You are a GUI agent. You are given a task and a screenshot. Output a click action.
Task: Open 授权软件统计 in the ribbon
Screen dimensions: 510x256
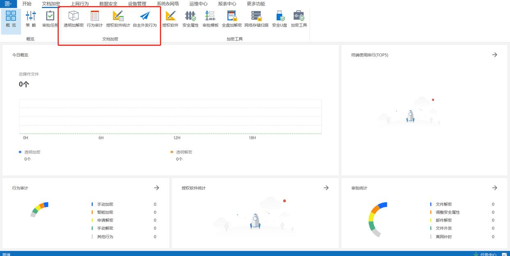tap(118, 19)
